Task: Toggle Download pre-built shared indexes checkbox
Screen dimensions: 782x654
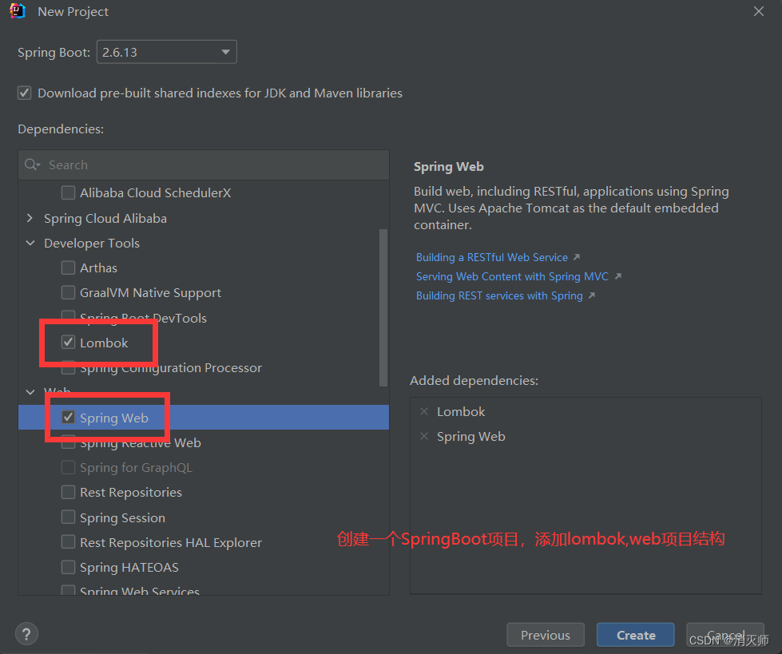Action: 25,93
